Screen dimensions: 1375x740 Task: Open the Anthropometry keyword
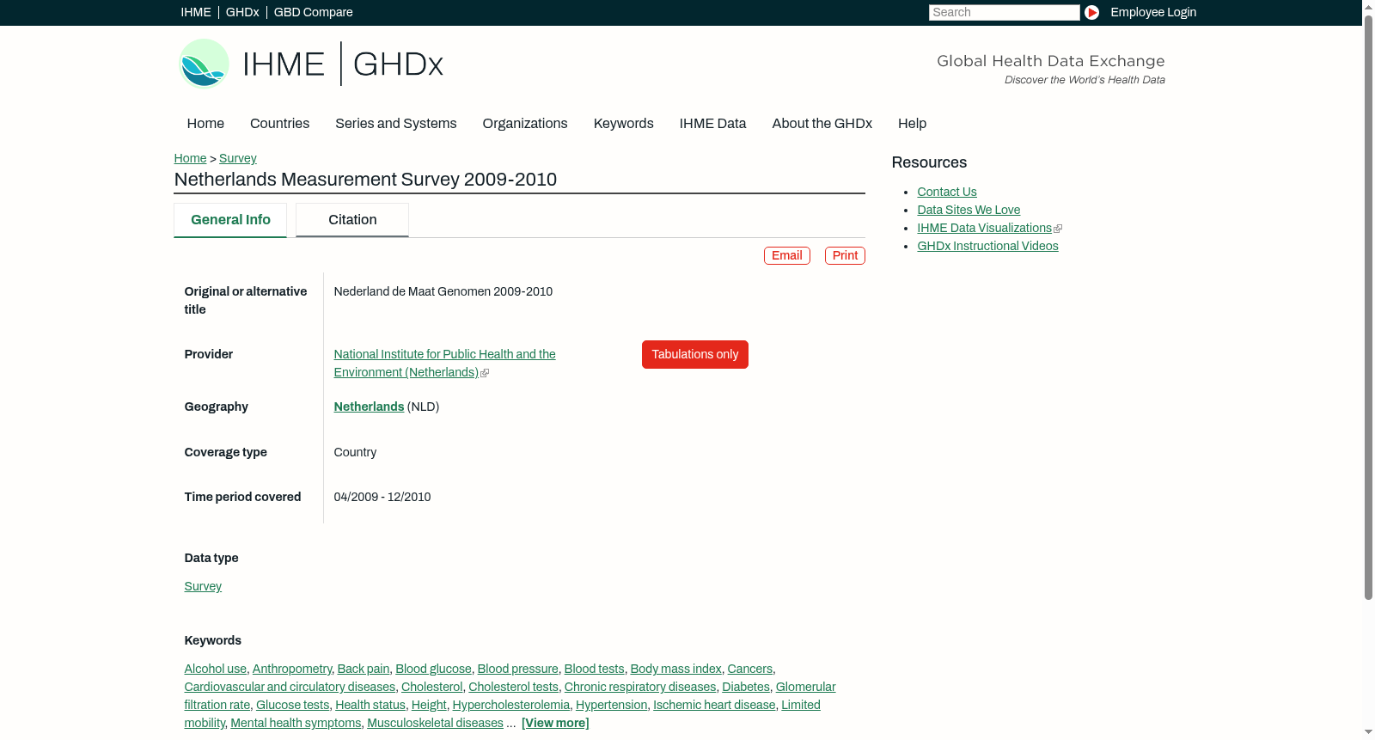tap(292, 669)
